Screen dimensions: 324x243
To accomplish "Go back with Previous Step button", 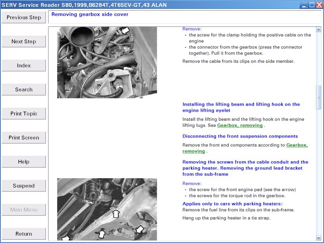I will 24,17.
